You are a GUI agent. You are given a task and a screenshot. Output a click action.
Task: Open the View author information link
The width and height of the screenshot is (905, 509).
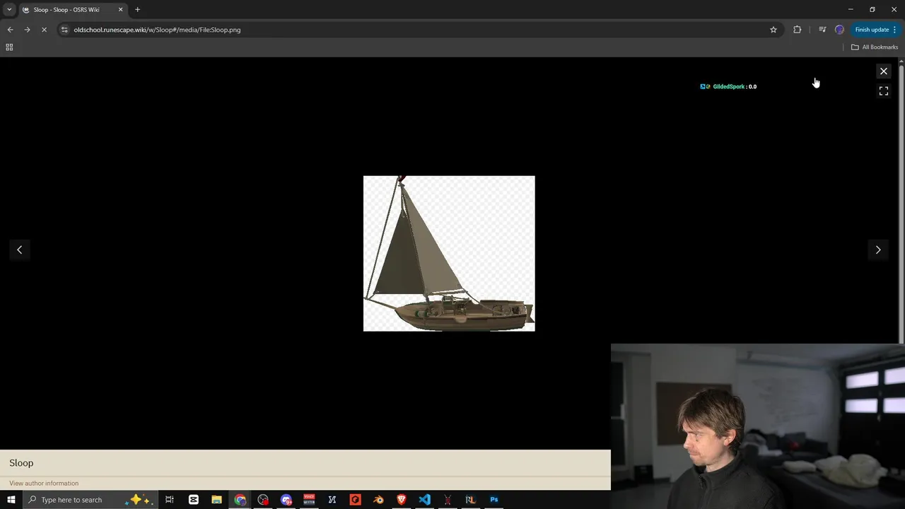(44, 484)
